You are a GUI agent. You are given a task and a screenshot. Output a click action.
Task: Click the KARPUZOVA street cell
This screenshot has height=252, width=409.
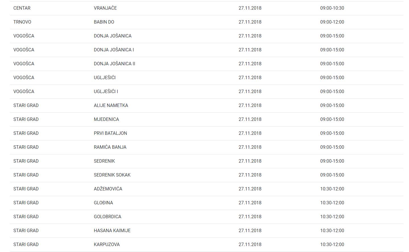tap(107, 244)
